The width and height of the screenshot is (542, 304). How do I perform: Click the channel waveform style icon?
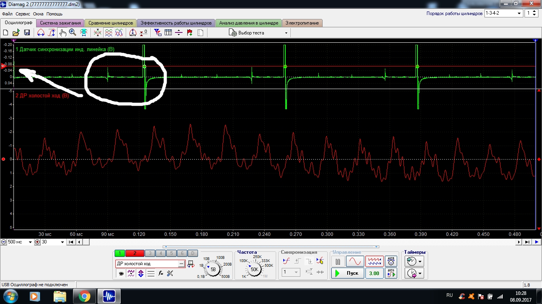131,273
